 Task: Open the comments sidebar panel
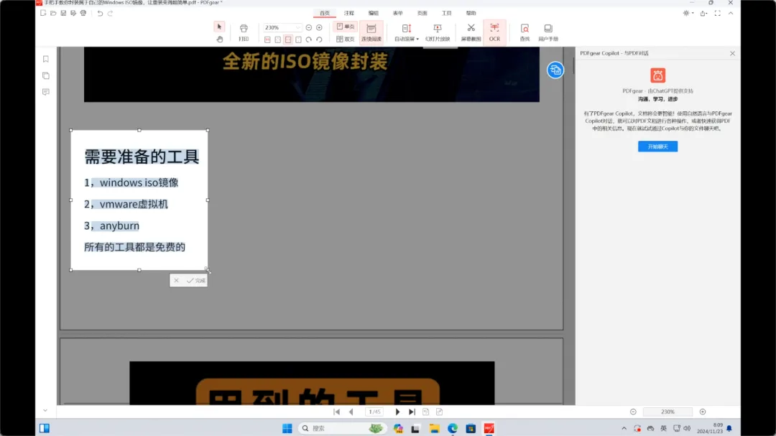point(45,92)
